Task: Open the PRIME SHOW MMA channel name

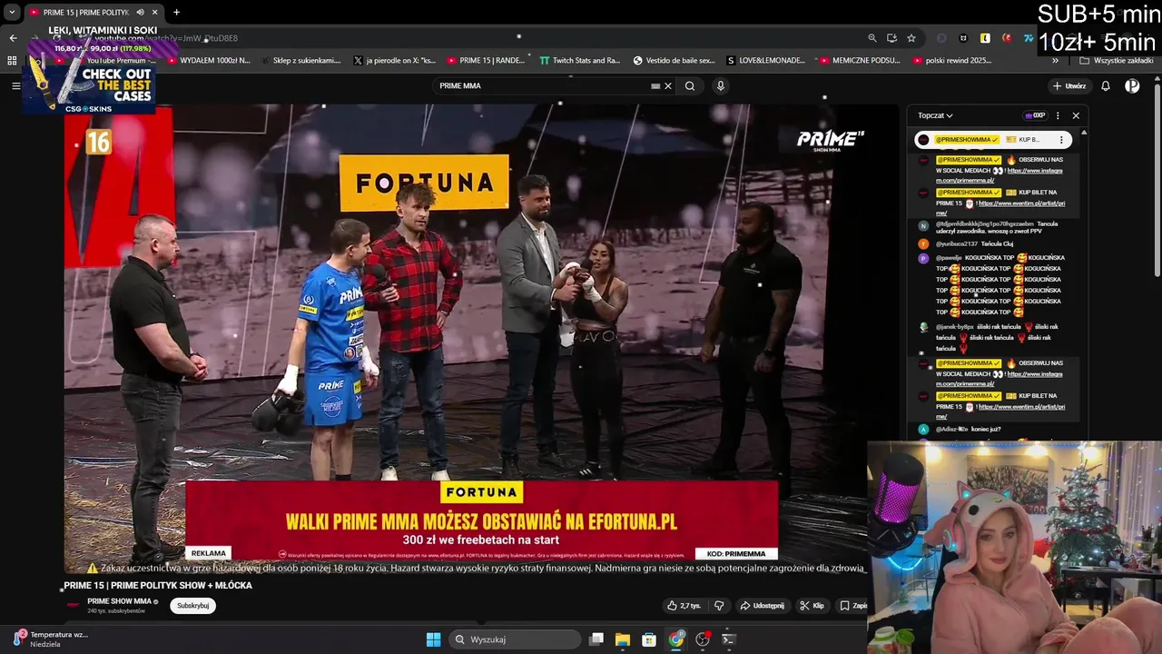Action: pos(119,601)
